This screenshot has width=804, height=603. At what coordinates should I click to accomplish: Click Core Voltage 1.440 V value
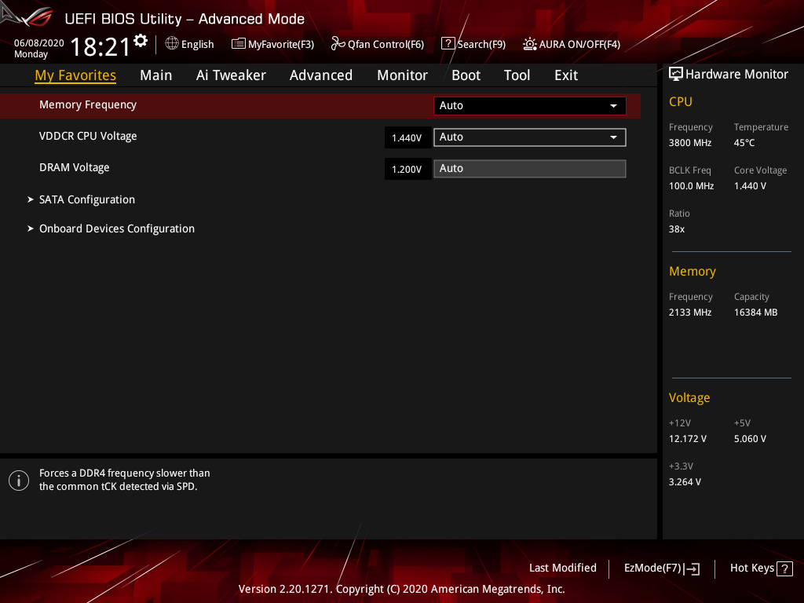[x=750, y=186]
